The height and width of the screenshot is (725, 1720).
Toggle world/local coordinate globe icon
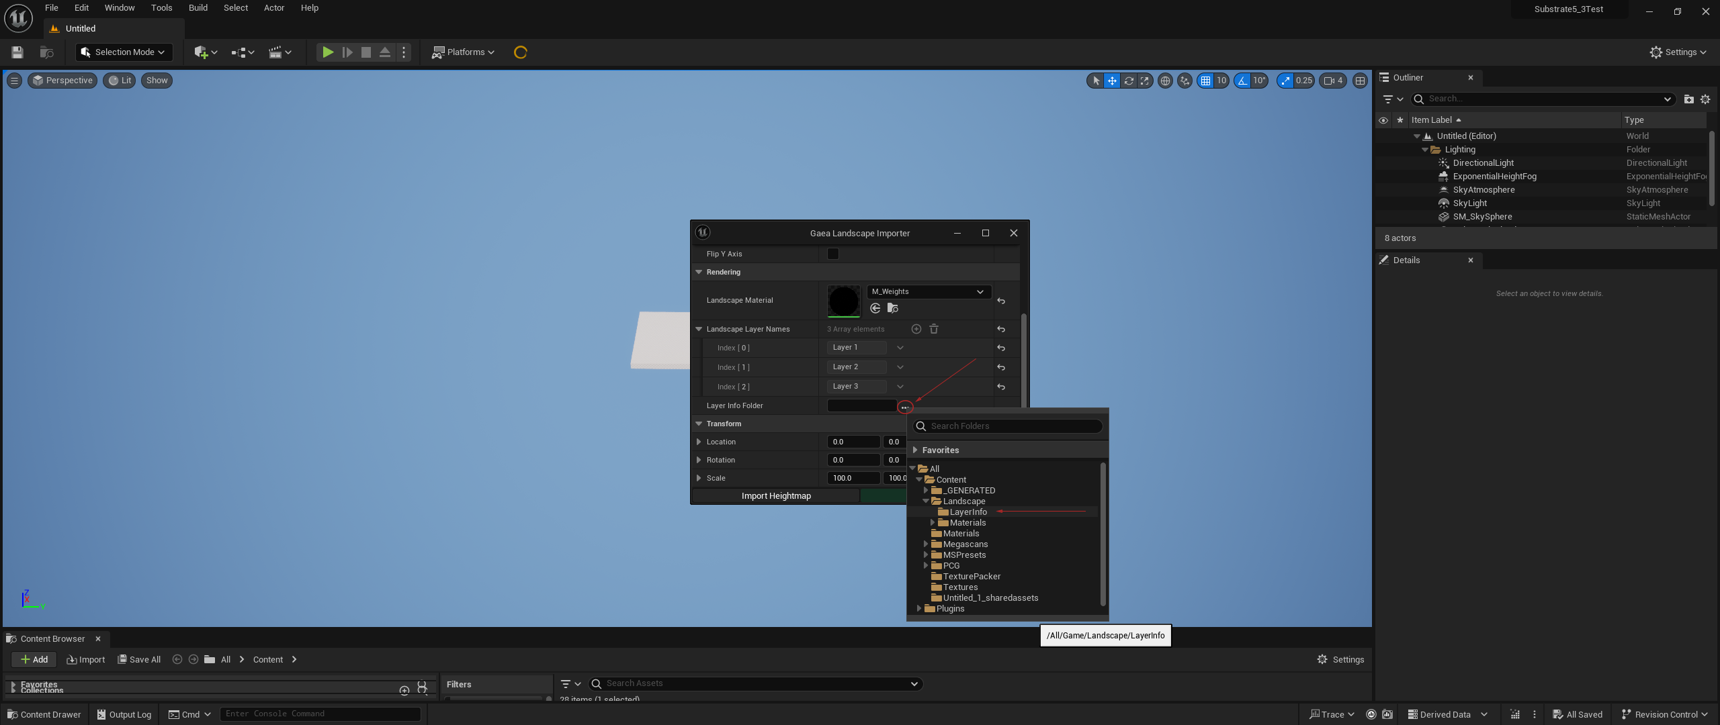coord(1166,81)
